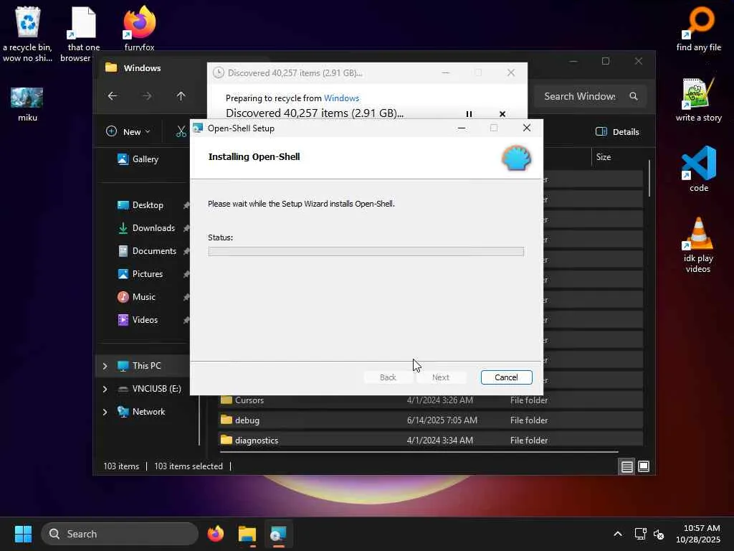The width and height of the screenshot is (734, 551).
Task: Click the Explorer search magnifier icon
Action: (634, 96)
